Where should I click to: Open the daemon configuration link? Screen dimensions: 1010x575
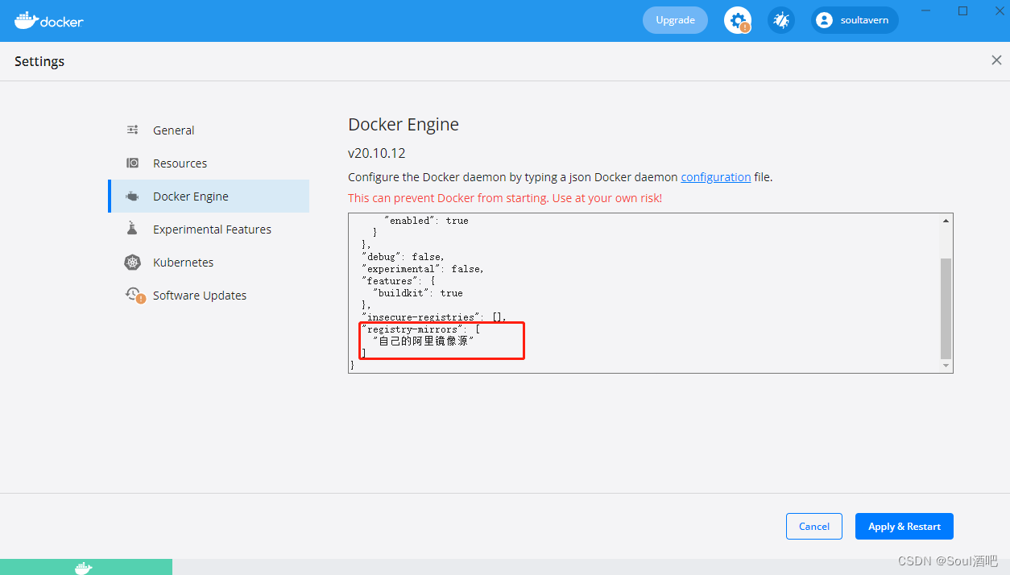click(x=716, y=177)
